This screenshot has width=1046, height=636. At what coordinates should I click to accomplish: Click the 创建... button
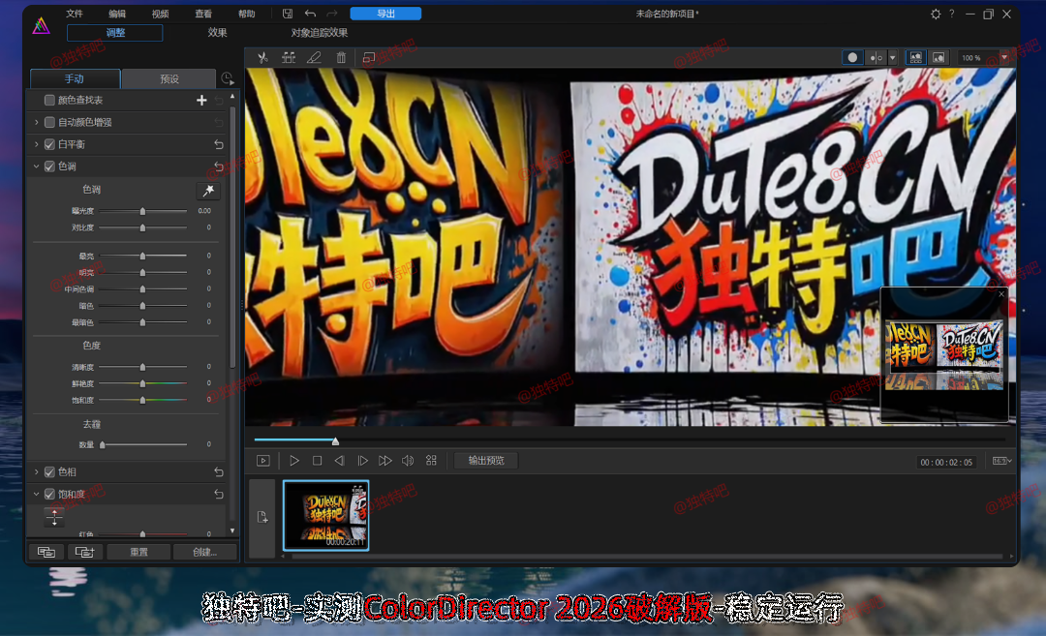point(204,552)
